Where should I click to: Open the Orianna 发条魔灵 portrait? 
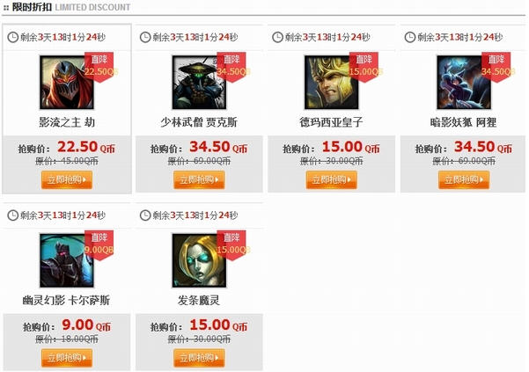pyautogui.click(x=199, y=260)
